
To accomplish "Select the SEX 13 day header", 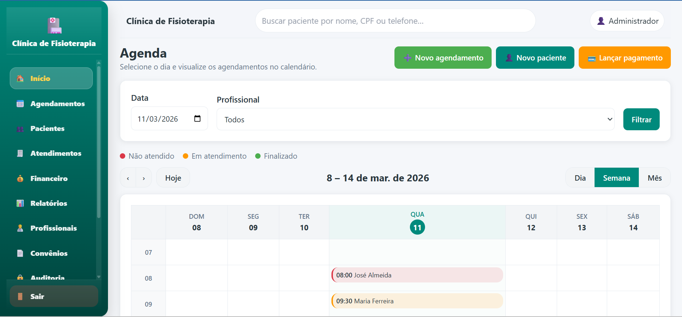I will coord(582,222).
